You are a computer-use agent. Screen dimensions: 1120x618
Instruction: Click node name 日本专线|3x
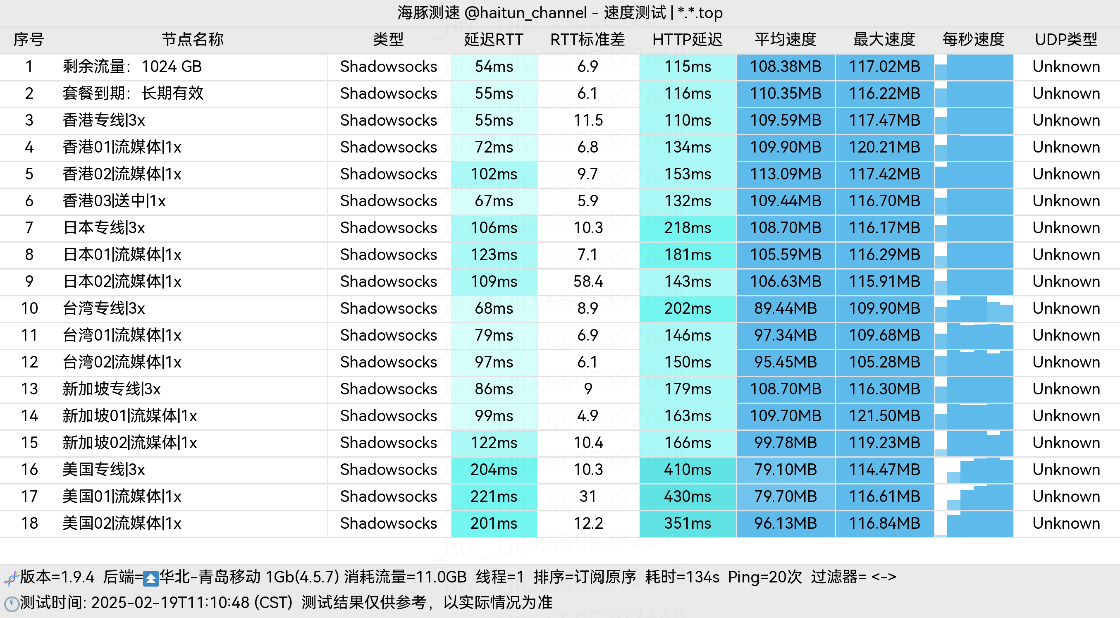[x=103, y=228]
